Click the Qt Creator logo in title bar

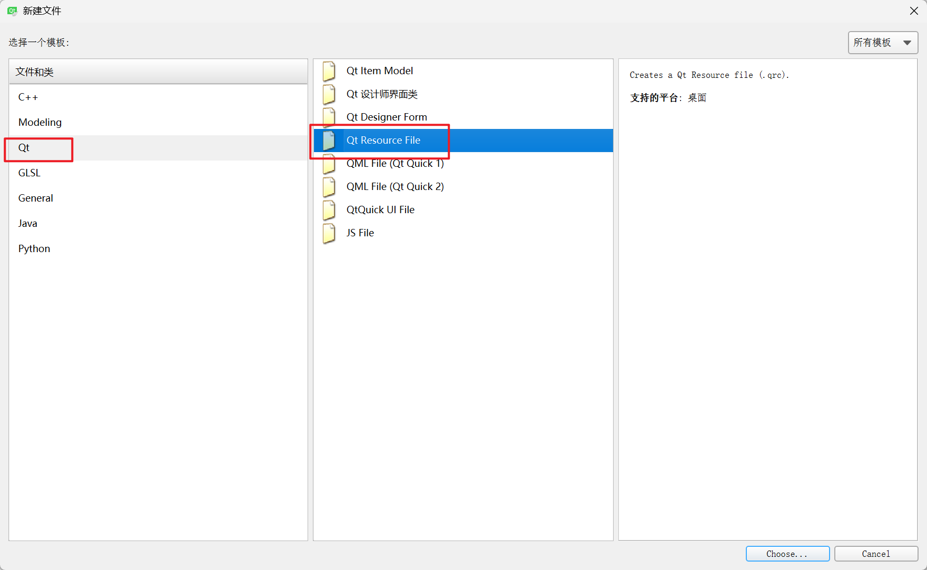click(x=12, y=11)
